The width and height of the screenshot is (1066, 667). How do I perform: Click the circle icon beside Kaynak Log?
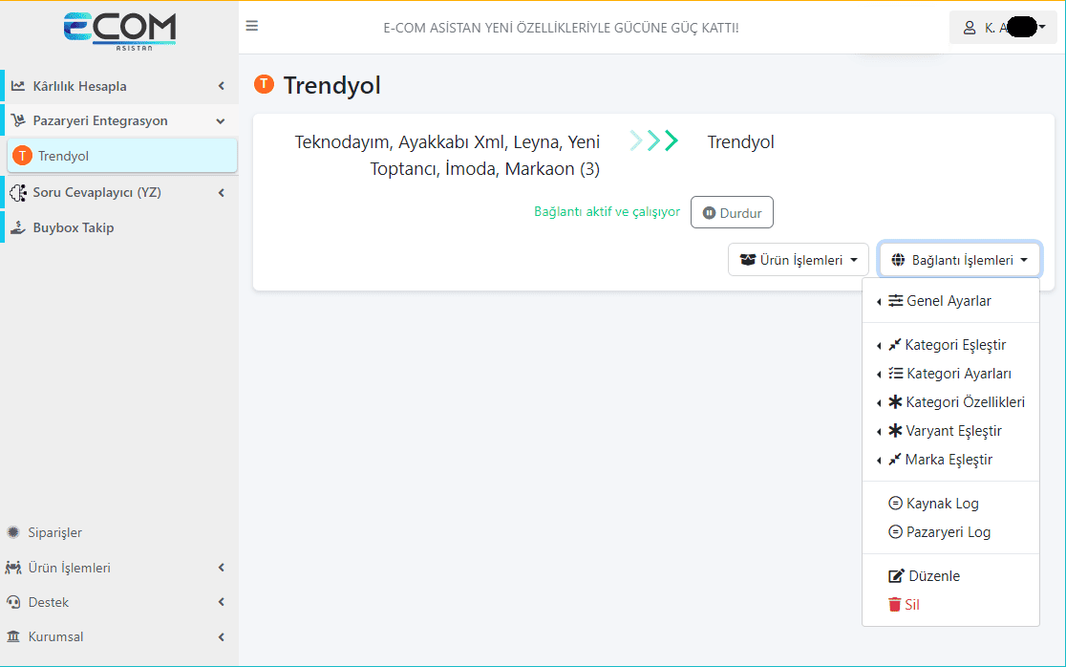(895, 504)
